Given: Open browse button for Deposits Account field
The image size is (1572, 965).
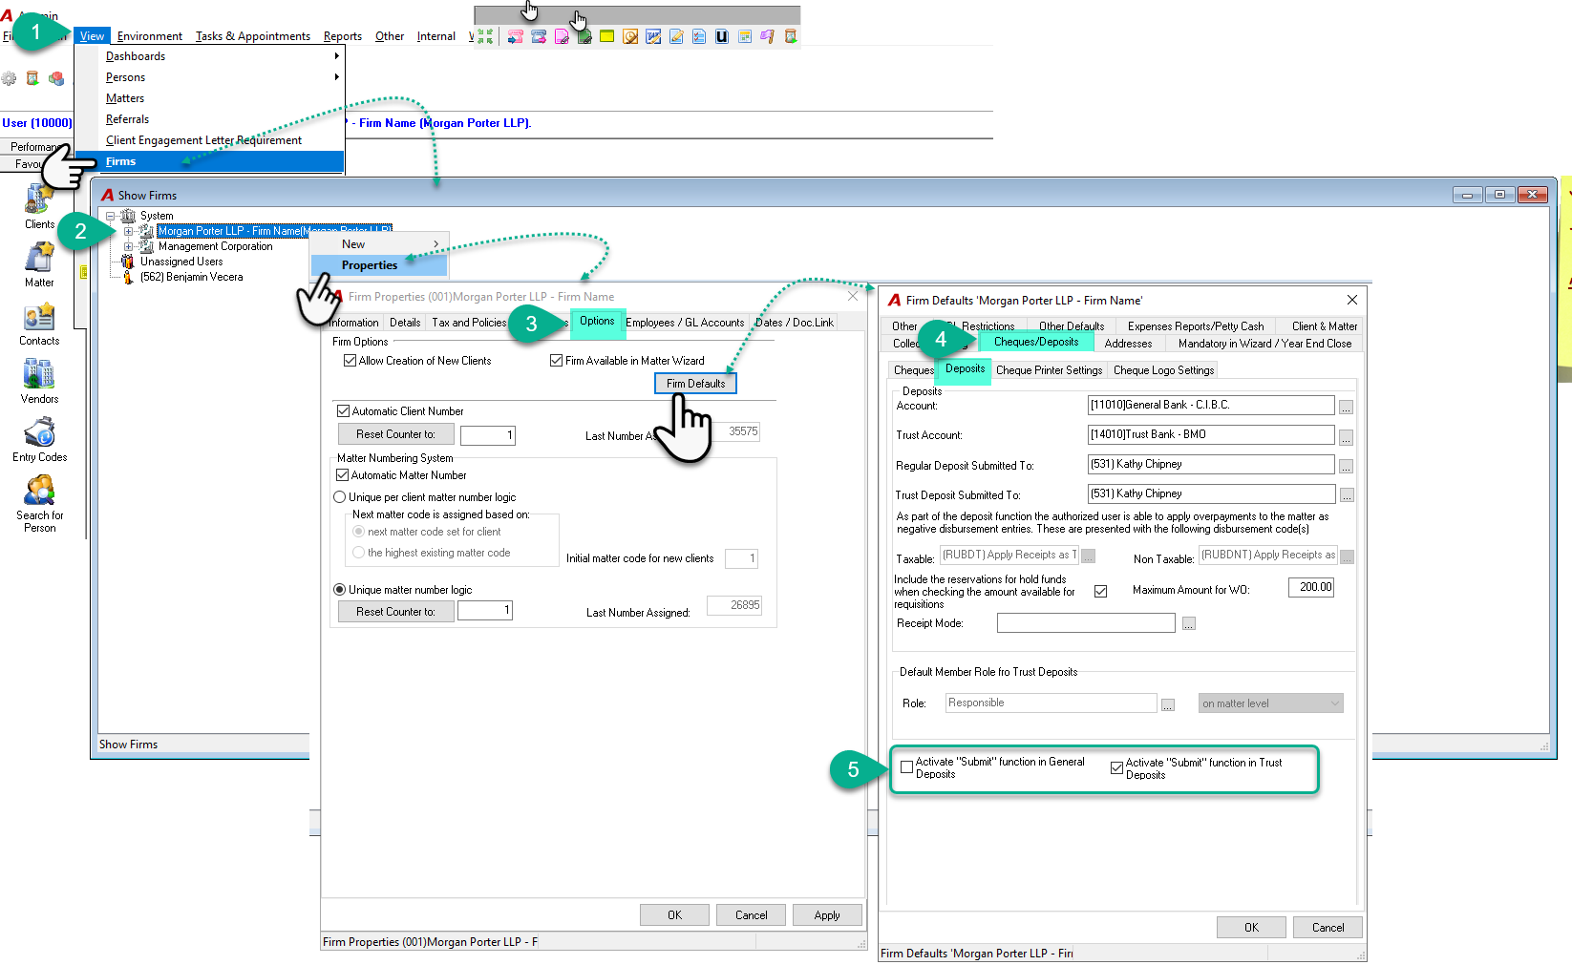Looking at the screenshot, I should 1346,408.
